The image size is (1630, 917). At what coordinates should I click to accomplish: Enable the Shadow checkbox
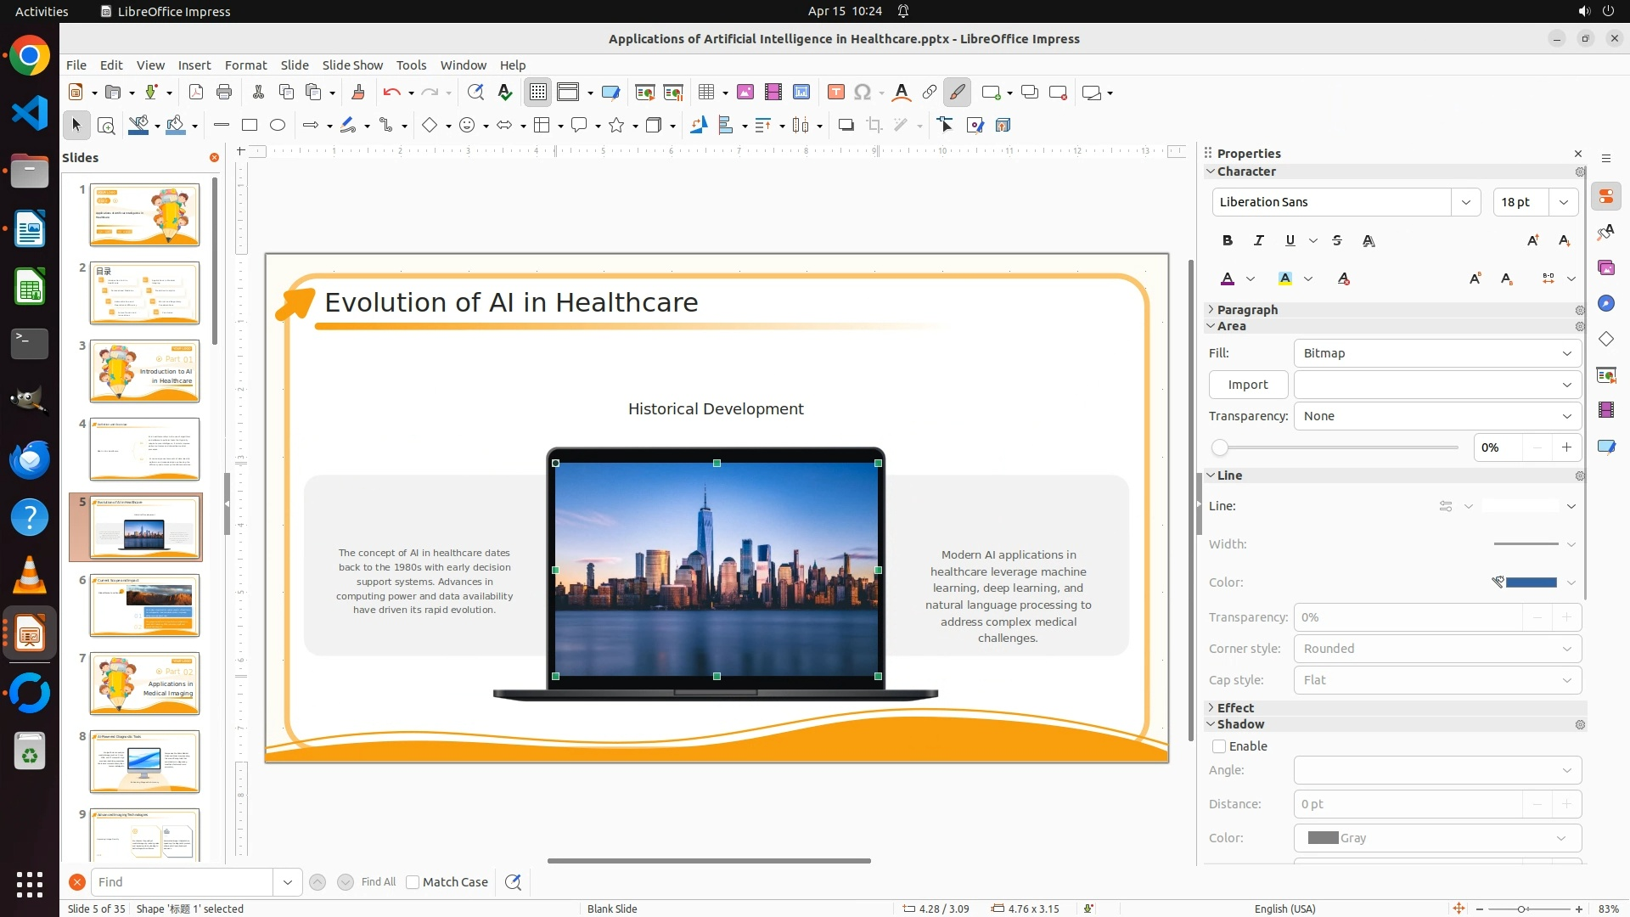pyautogui.click(x=1219, y=746)
